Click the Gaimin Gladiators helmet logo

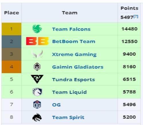pos(37,67)
